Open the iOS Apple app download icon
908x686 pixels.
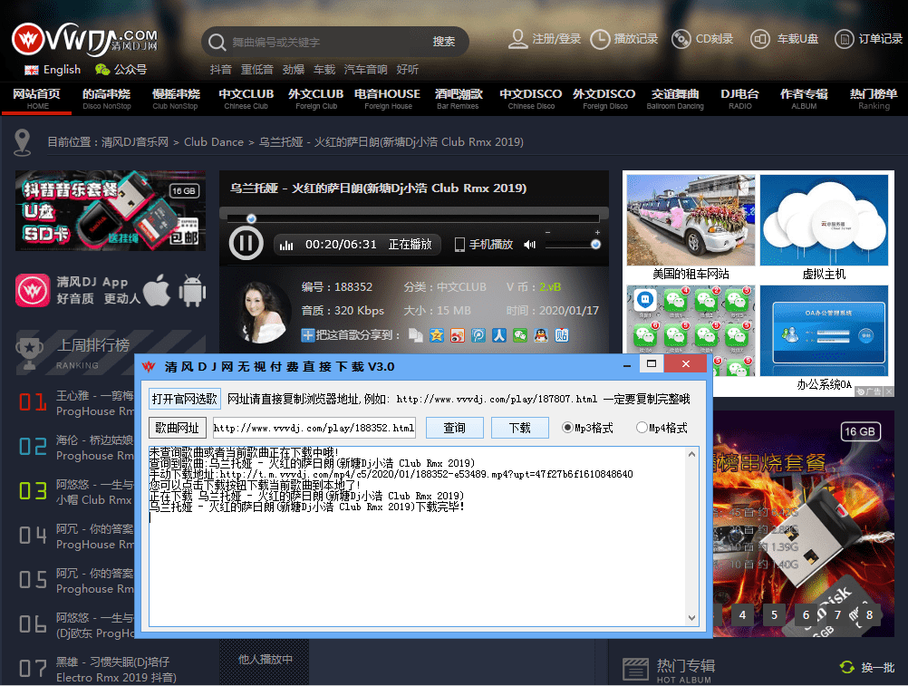[x=157, y=290]
